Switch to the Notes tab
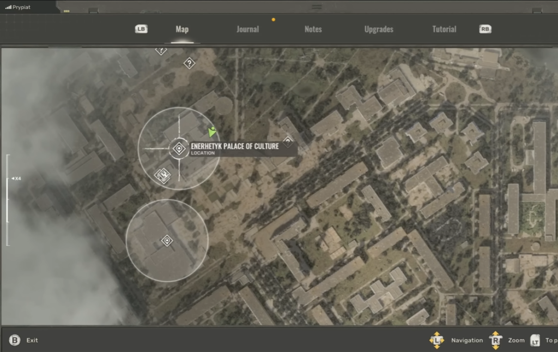This screenshot has width=558, height=352. pos(313,29)
